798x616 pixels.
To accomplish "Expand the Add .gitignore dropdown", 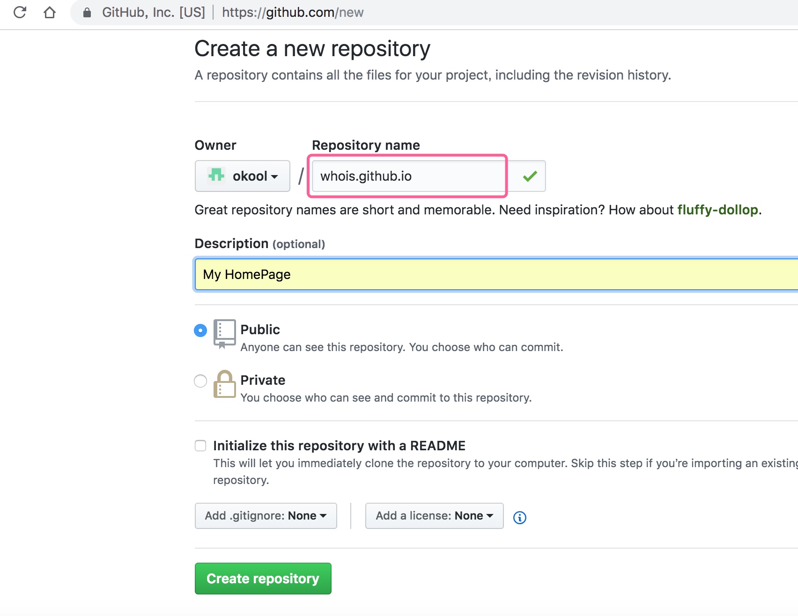I will (x=266, y=516).
